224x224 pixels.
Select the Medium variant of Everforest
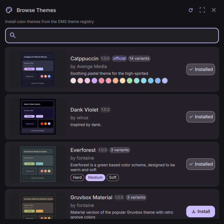point(95,178)
